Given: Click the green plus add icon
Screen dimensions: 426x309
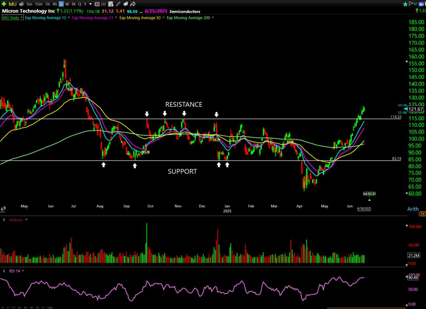Looking at the screenshot, I should pyautogui.click(x=4, y=4).
